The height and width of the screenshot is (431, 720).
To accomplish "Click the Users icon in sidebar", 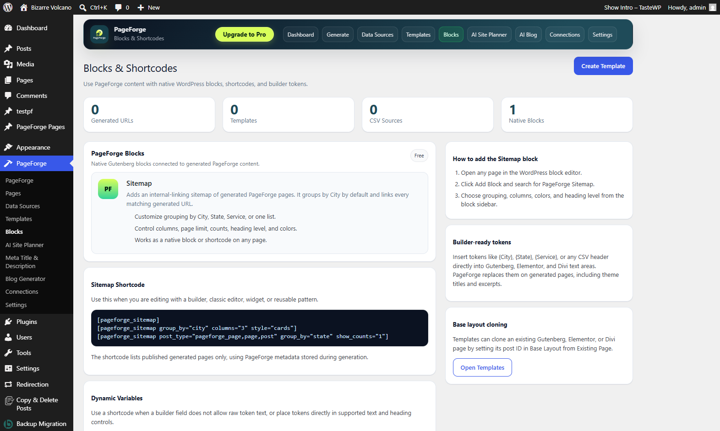I will pos(8,337).
